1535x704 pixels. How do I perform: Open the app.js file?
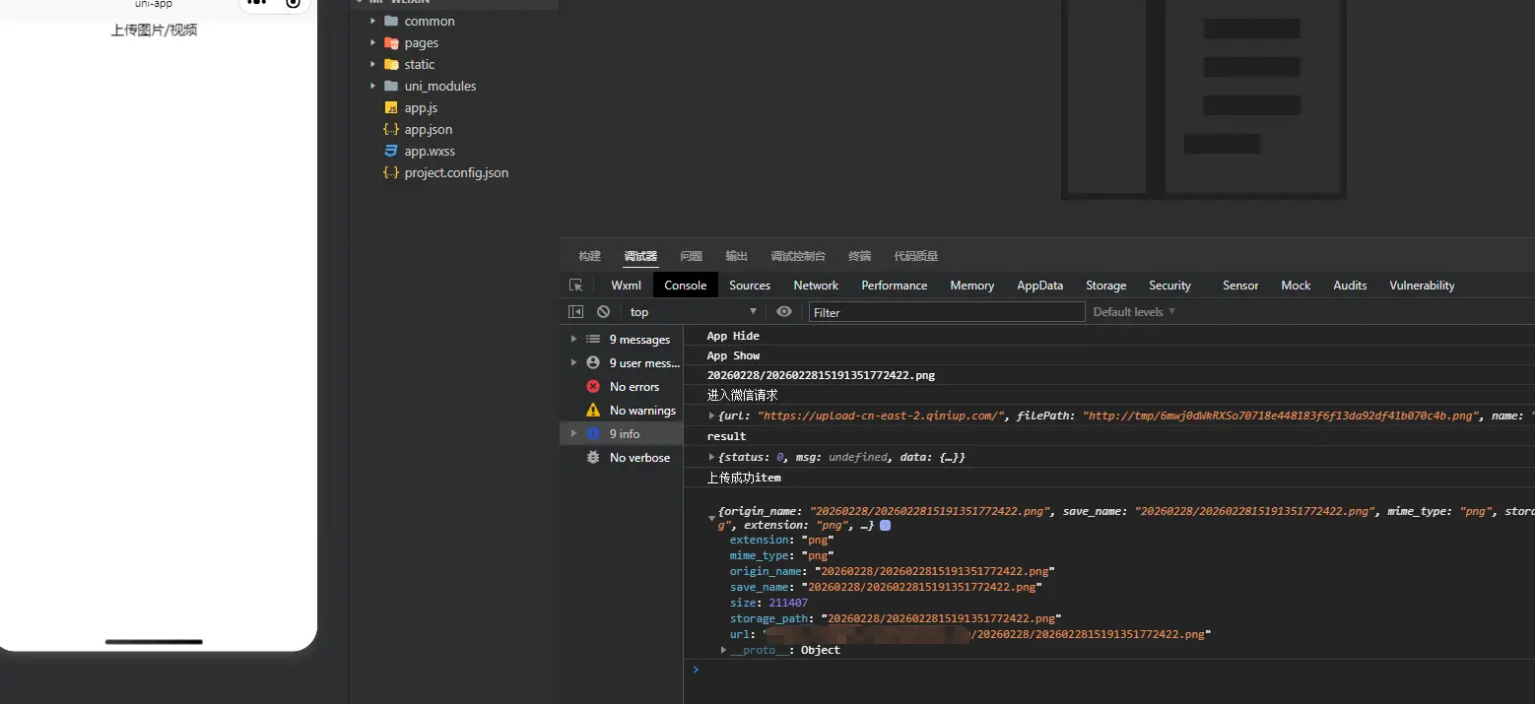point(421,108)
